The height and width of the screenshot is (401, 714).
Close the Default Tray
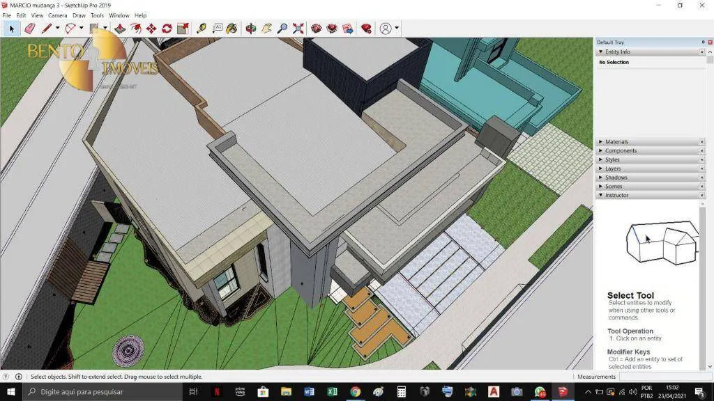click(x=710, y=42)
